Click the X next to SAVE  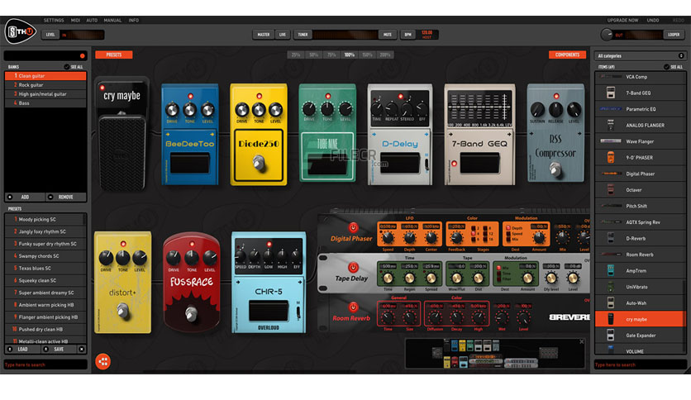82,349
